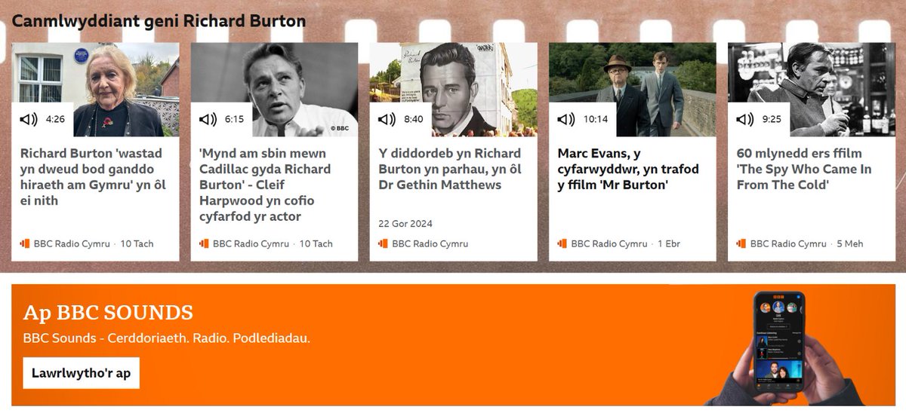The height and width of the screenshot is (416, 906).
Task: Play audio icon on the 9:25 clip
Action: (x=744, y=119)
